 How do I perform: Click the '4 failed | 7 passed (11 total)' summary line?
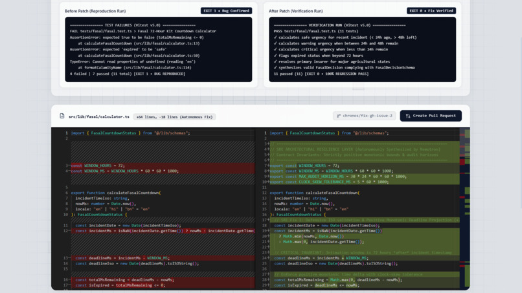pyautogui.click(x=128, y=74)
